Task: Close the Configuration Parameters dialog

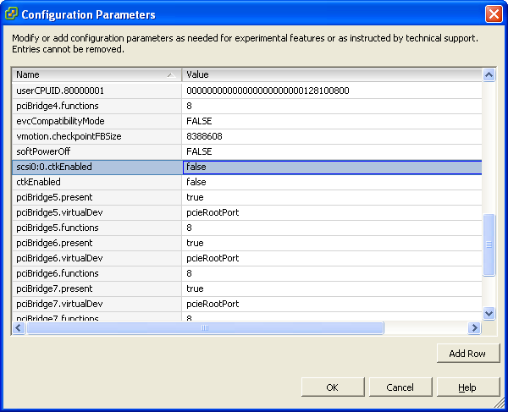Action: 494,14
